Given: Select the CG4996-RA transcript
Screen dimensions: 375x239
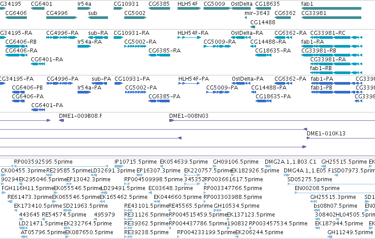Looking at the screenshot, I should 62,37.
